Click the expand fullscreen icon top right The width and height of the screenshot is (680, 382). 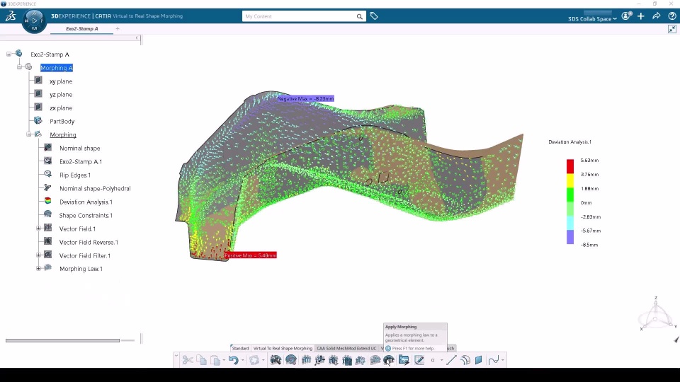pos(672,29)
